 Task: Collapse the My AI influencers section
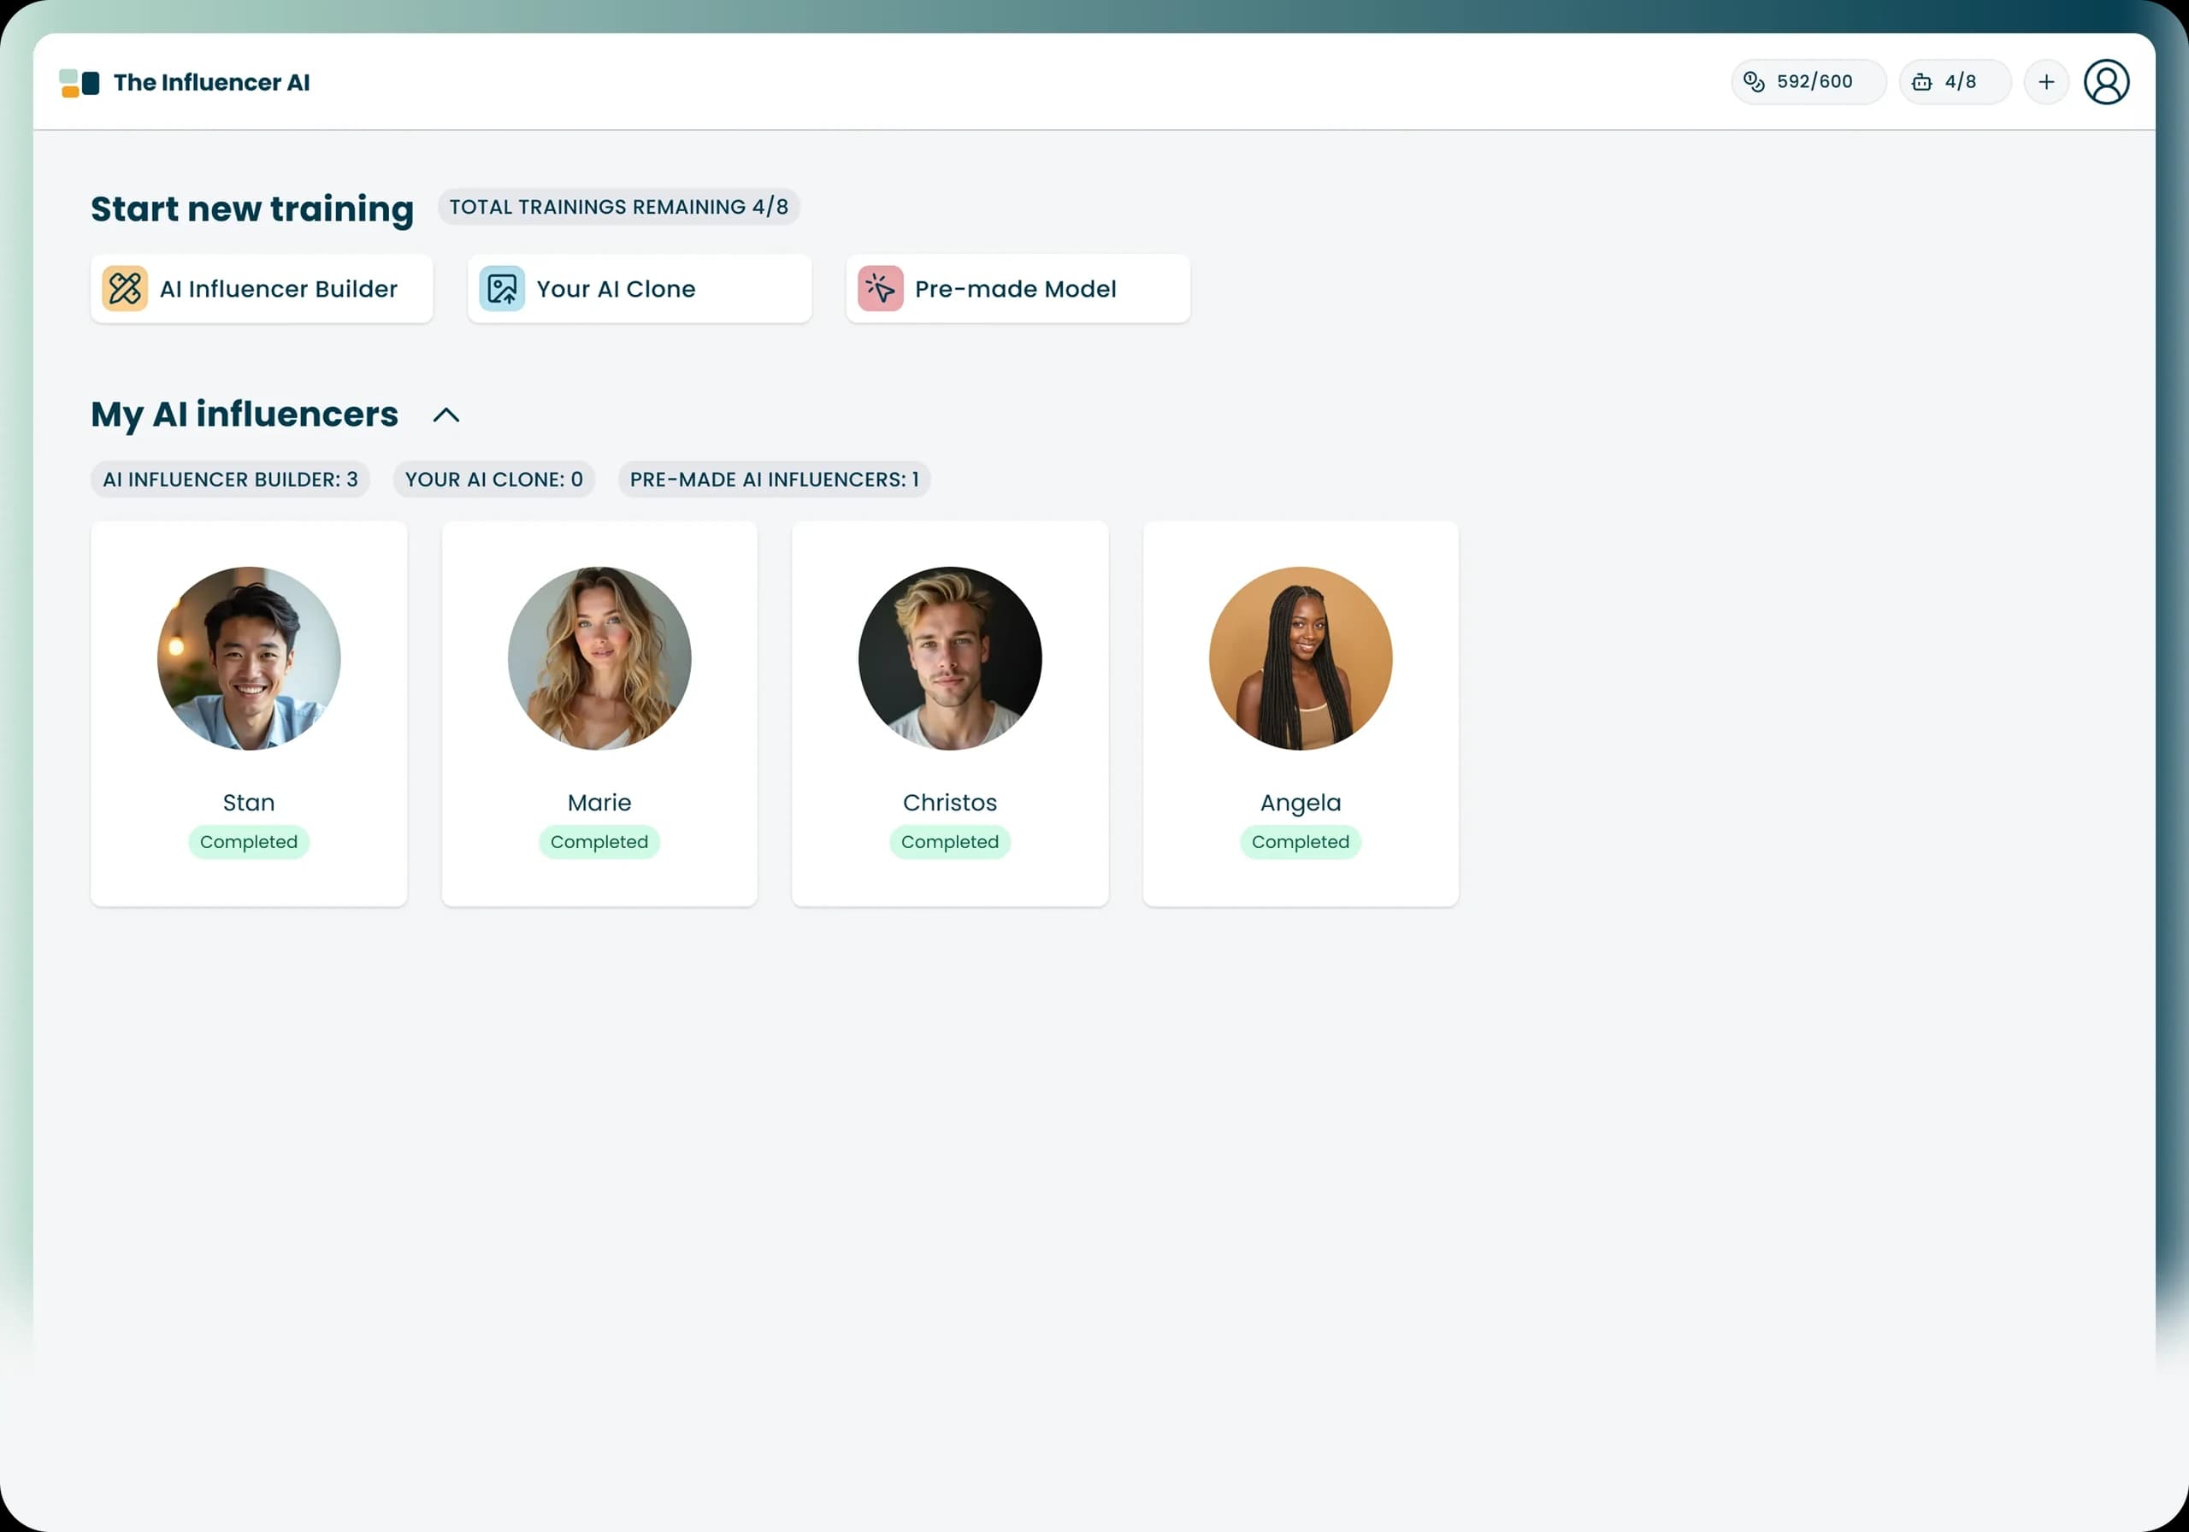pos(446,415)
